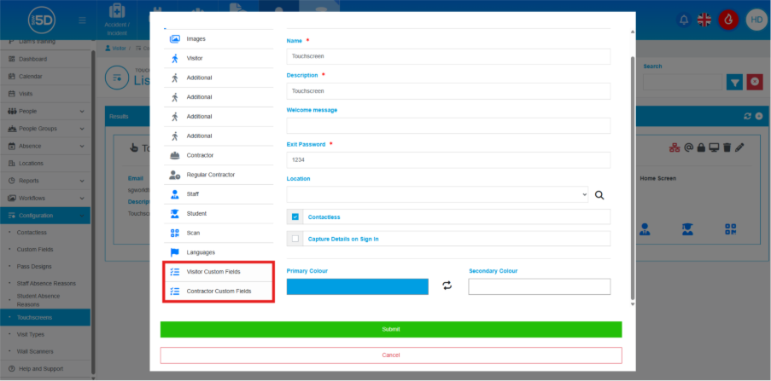Viewport: 771px width, 381px height.
Task: Click the QR code icon under Home Screen
Action: tap(731, 229)
